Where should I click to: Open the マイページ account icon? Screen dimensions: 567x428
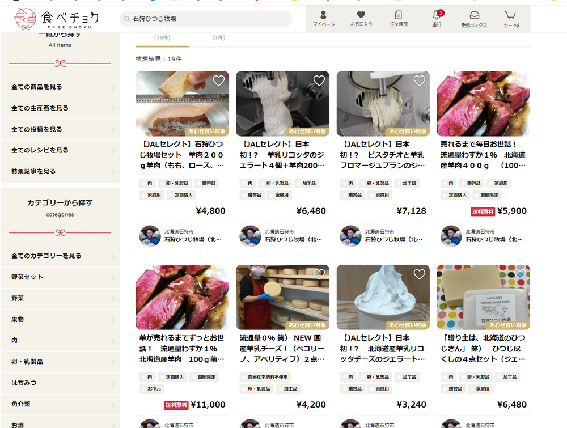[324, 18]
